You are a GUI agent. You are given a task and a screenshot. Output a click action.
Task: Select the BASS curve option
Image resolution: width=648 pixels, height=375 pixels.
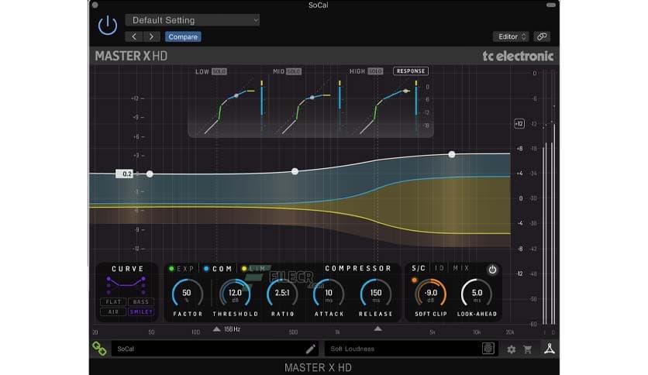141,302
